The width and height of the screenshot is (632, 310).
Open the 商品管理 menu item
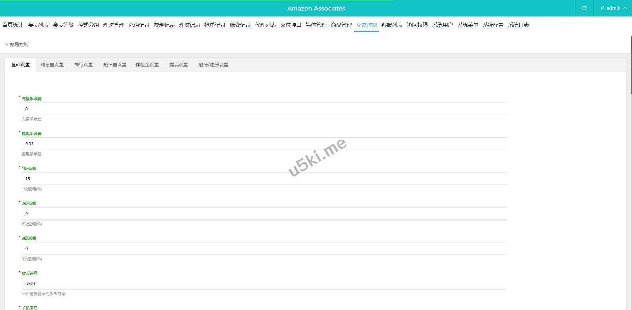(341, 25)
